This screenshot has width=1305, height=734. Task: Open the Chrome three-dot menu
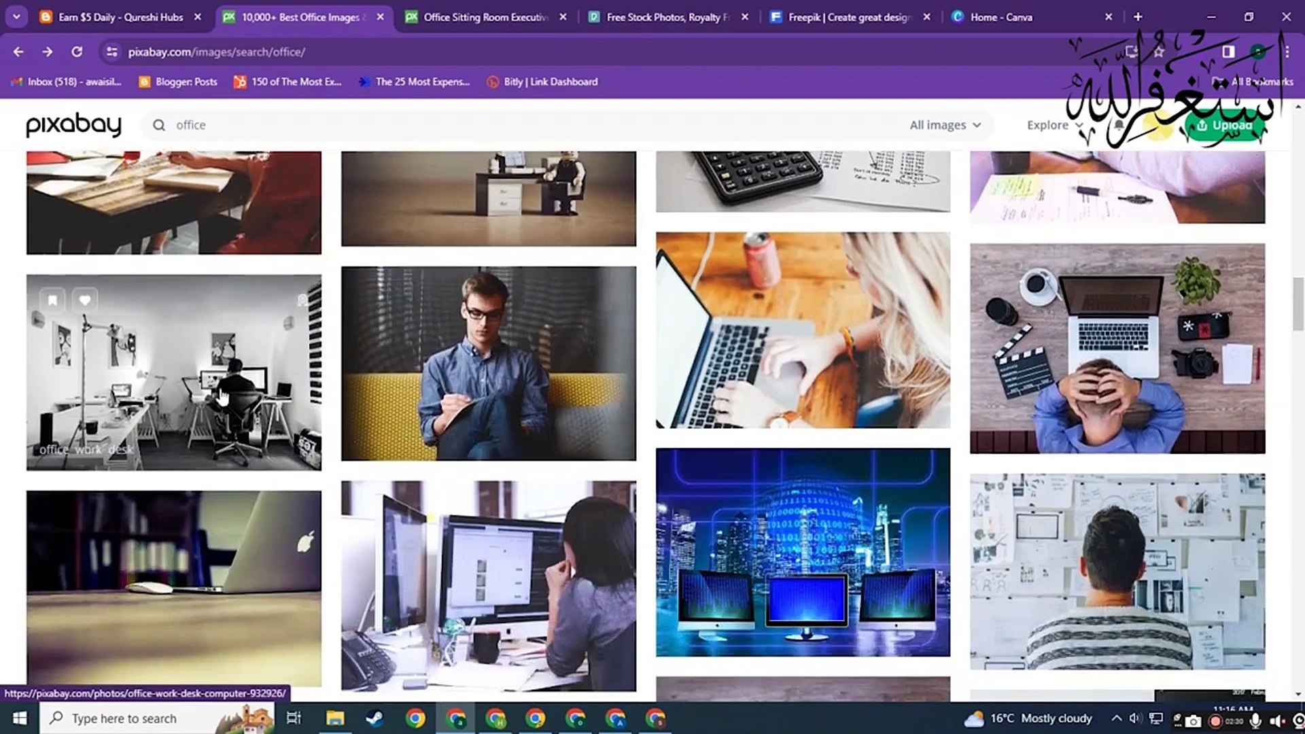pos(1287,52)
